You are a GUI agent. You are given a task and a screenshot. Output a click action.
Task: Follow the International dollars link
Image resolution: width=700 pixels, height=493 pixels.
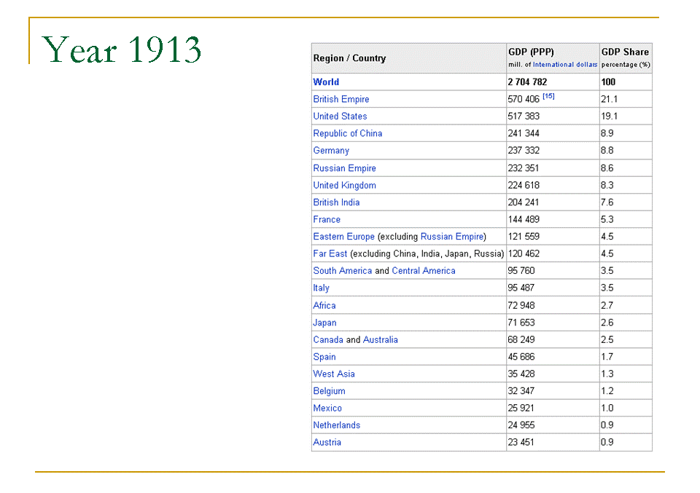[564, 65]
